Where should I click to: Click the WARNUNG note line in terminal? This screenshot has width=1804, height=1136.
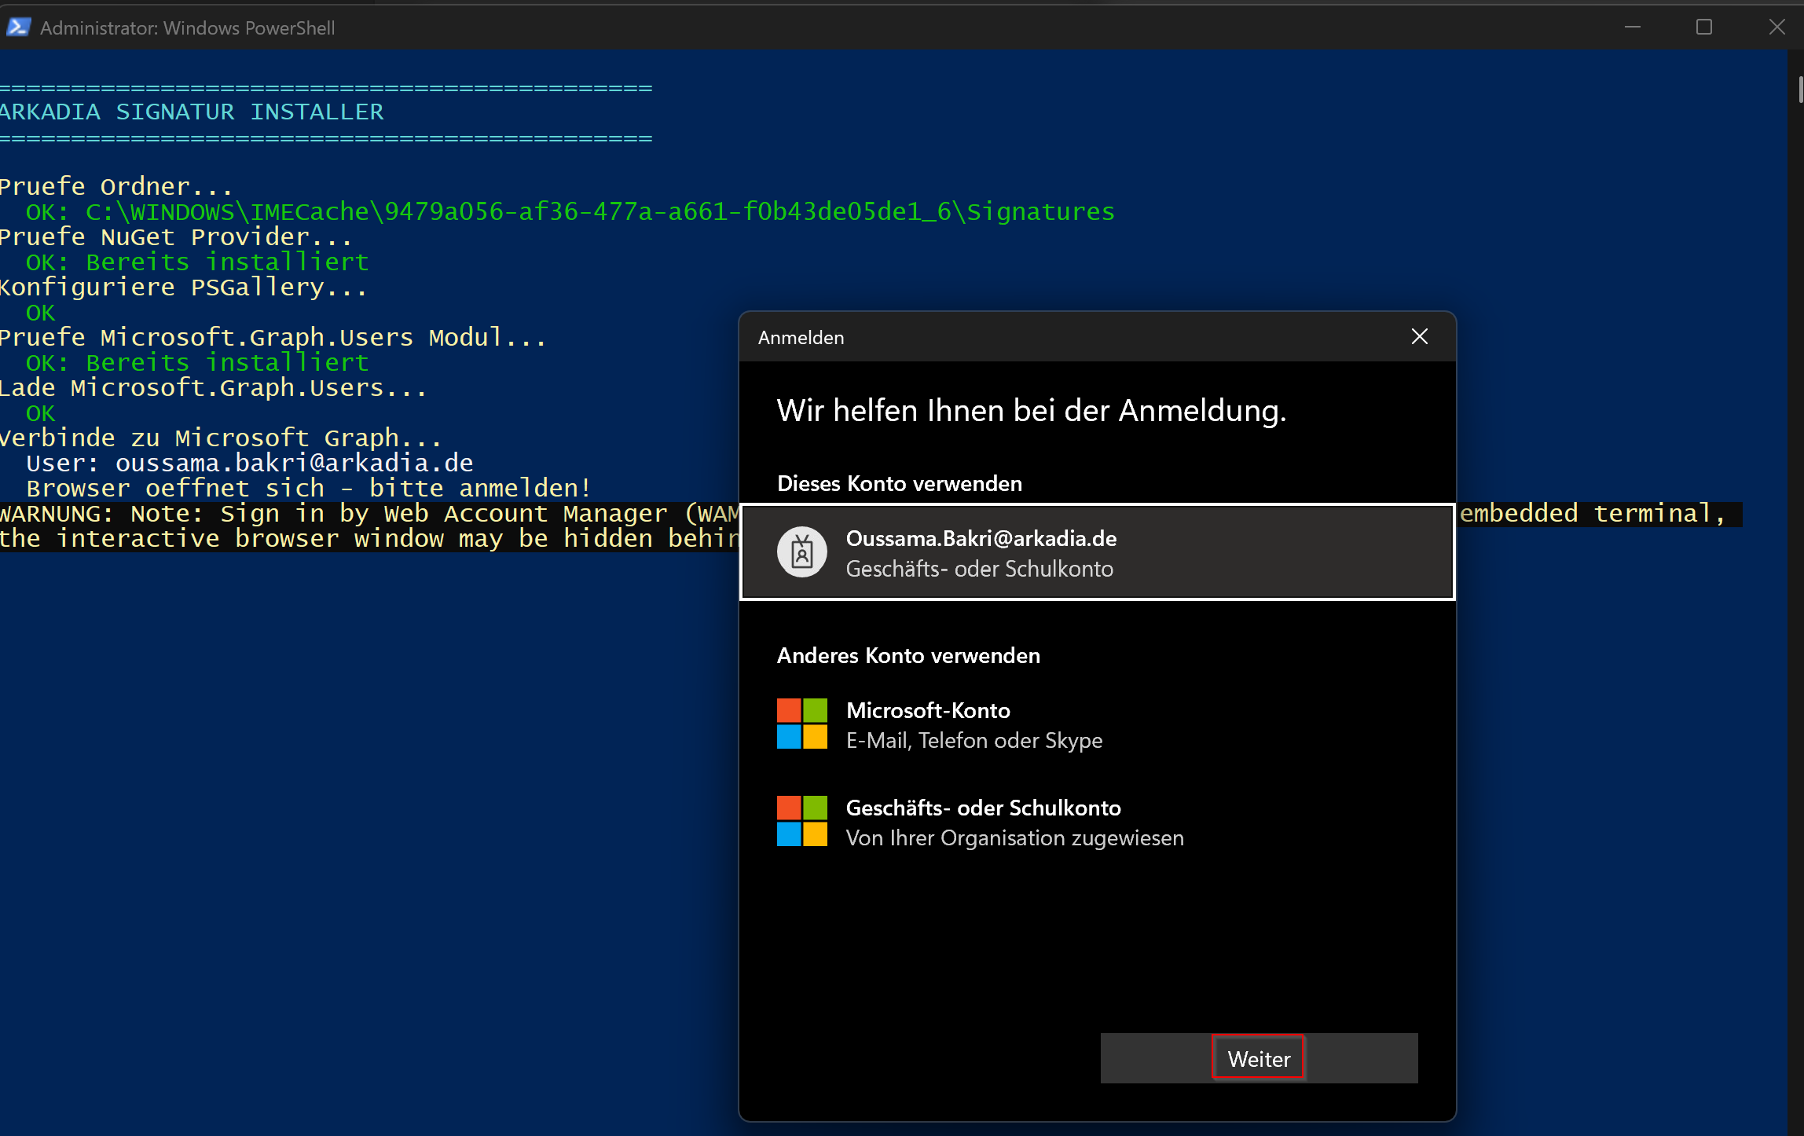pos(369,526)
